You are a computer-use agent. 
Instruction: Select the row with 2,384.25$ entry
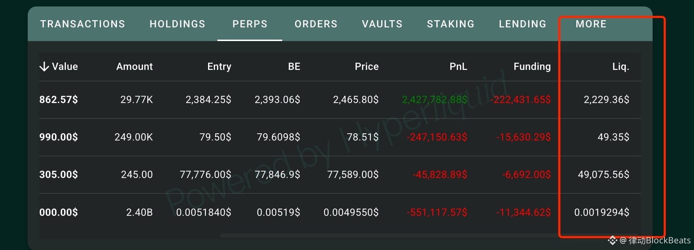340,100
